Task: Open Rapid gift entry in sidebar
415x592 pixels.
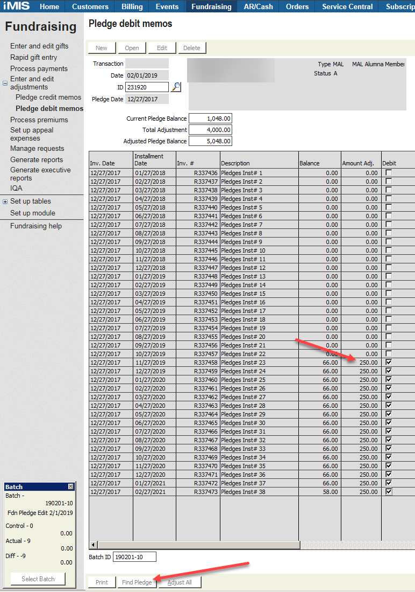Action: click(33, 58)
